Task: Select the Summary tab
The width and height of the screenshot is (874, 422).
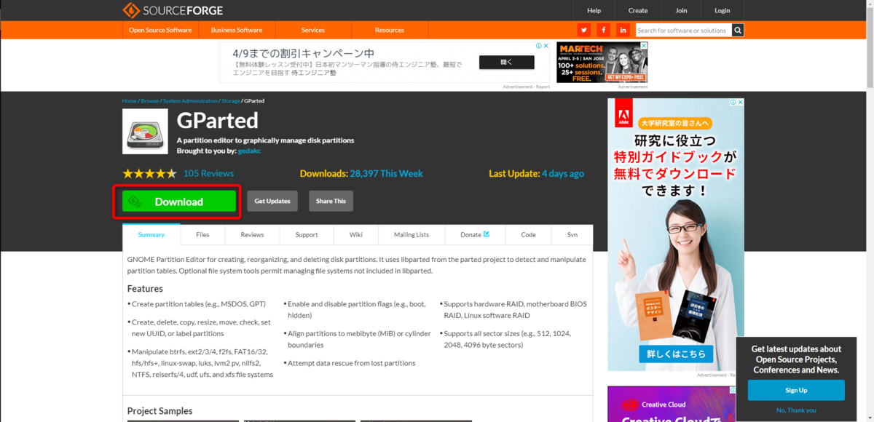Action: (151, 234)
